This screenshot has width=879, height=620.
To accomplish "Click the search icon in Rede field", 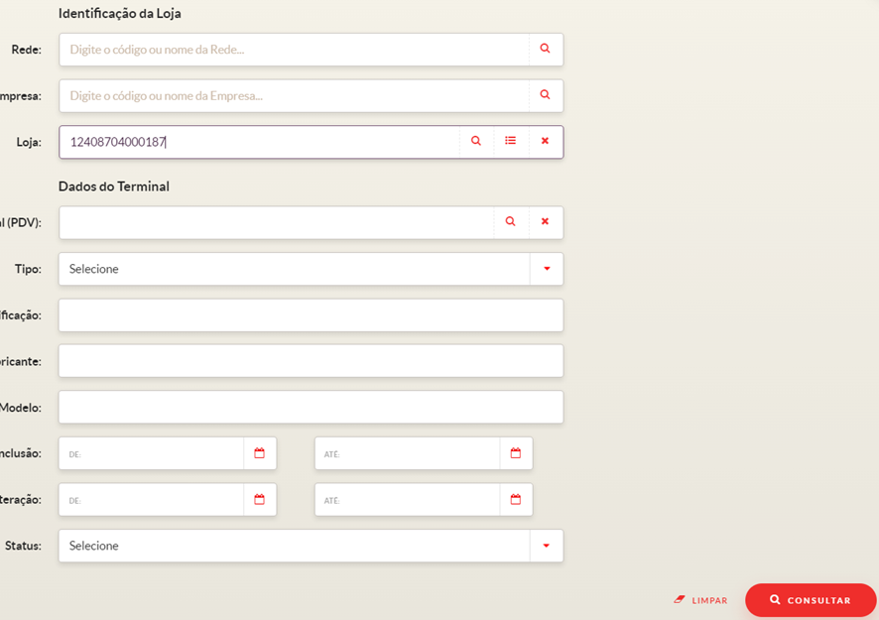I will coord(545,49).
